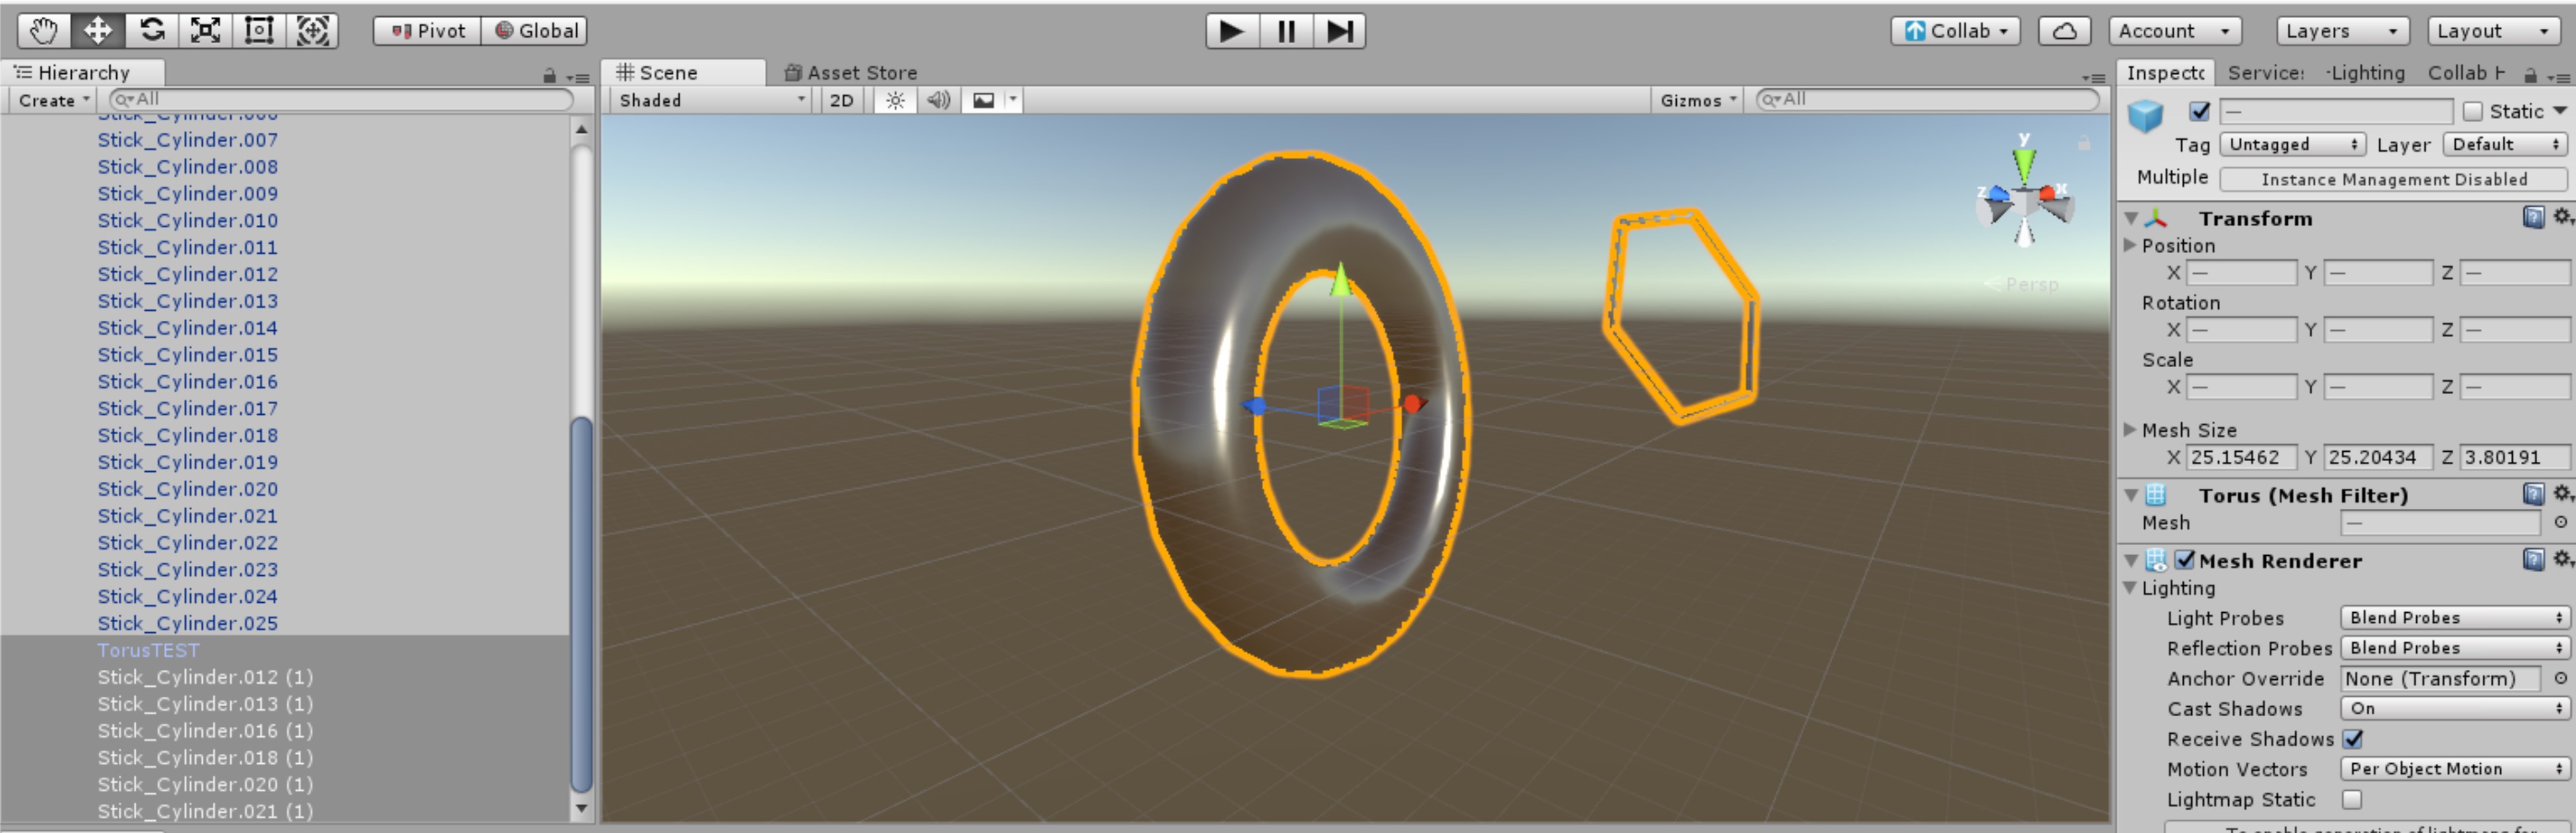The height and width of the screenshot is (833, 2576).
Task: Open the Mesh object picker circle
Action: [x=2560, y=522]
